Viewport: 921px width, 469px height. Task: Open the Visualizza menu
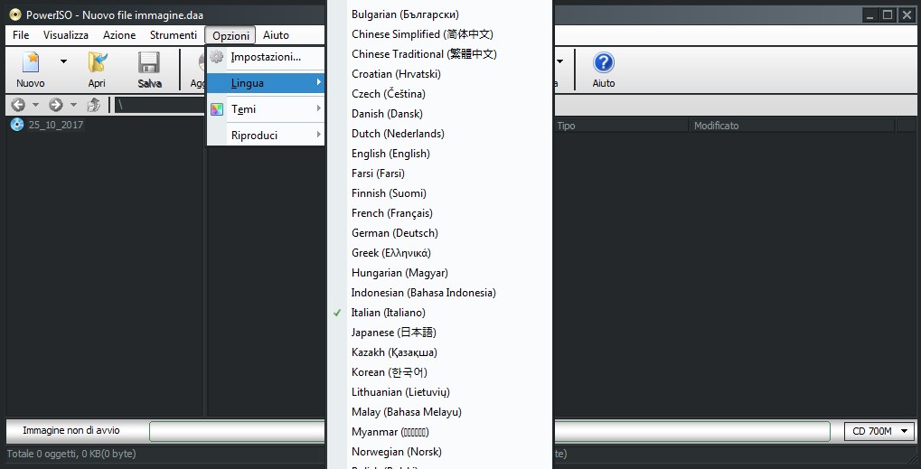[x=66, y=35]
